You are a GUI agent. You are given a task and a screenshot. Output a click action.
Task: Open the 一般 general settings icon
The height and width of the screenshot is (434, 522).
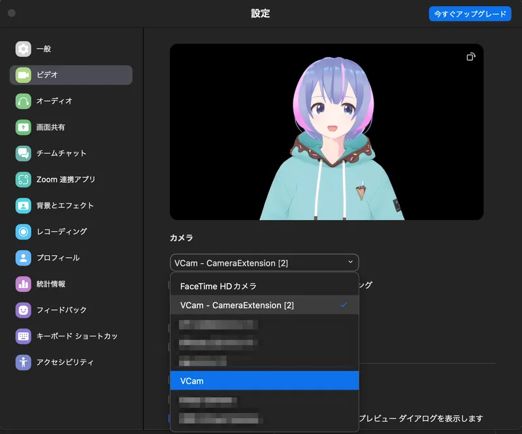[x=24, y=49]
